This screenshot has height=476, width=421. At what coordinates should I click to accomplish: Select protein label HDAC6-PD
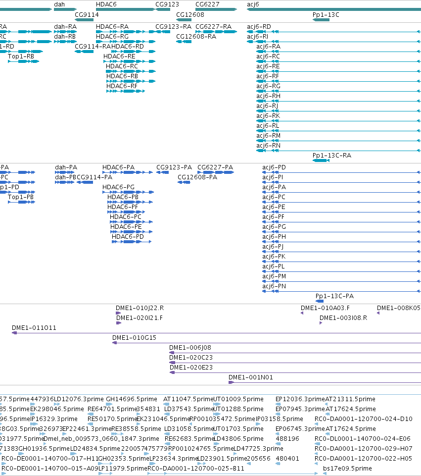pos(128,236)
